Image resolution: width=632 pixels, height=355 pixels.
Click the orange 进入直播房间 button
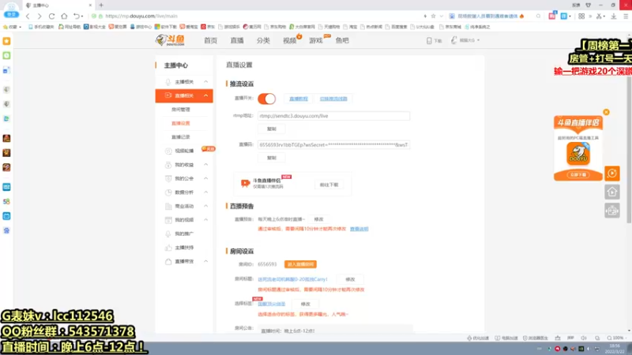[300, 264]
